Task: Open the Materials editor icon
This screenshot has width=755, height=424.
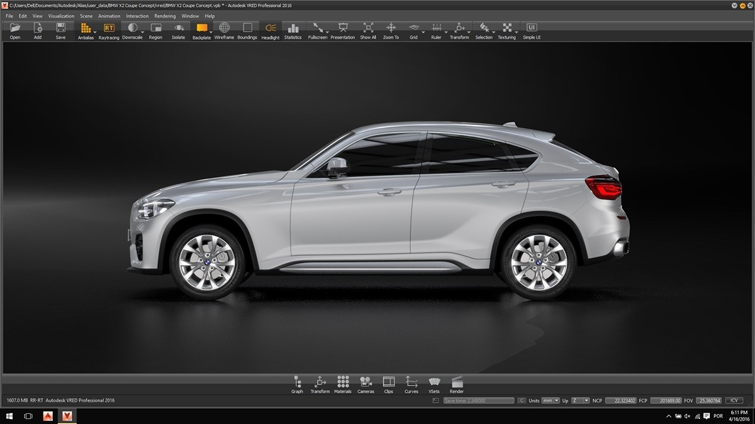Action: coord(343,382)
